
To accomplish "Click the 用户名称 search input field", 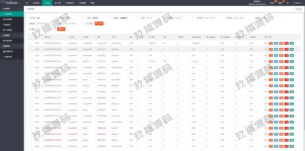I will [214, 18].
